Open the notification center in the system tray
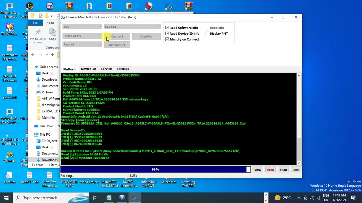362x203 pixels. tap(353, 198)
